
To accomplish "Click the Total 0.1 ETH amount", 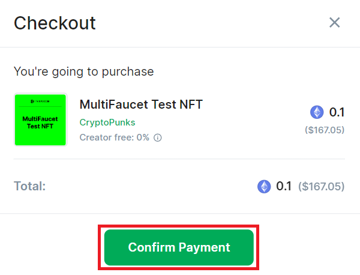I will click(x=284, y=186).
